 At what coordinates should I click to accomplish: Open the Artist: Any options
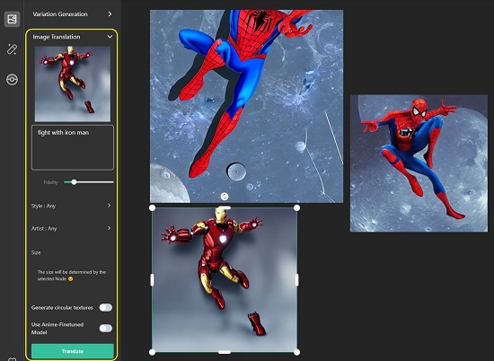point(71,228)
